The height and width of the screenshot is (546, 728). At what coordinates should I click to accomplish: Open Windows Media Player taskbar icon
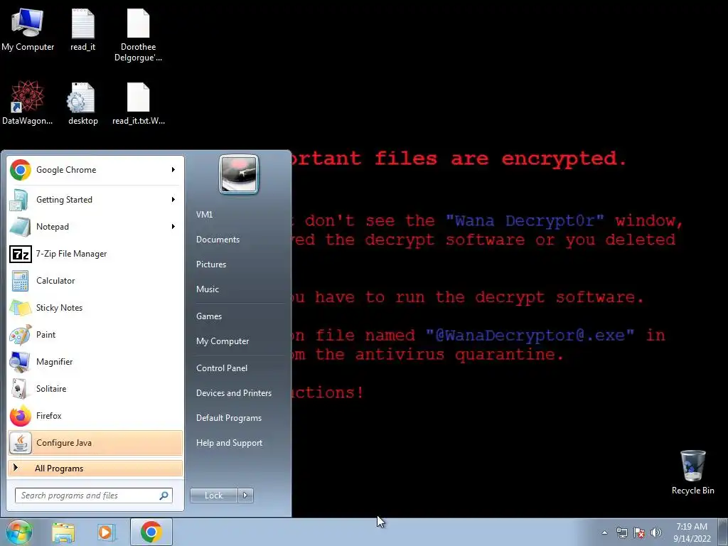point(107,532)
